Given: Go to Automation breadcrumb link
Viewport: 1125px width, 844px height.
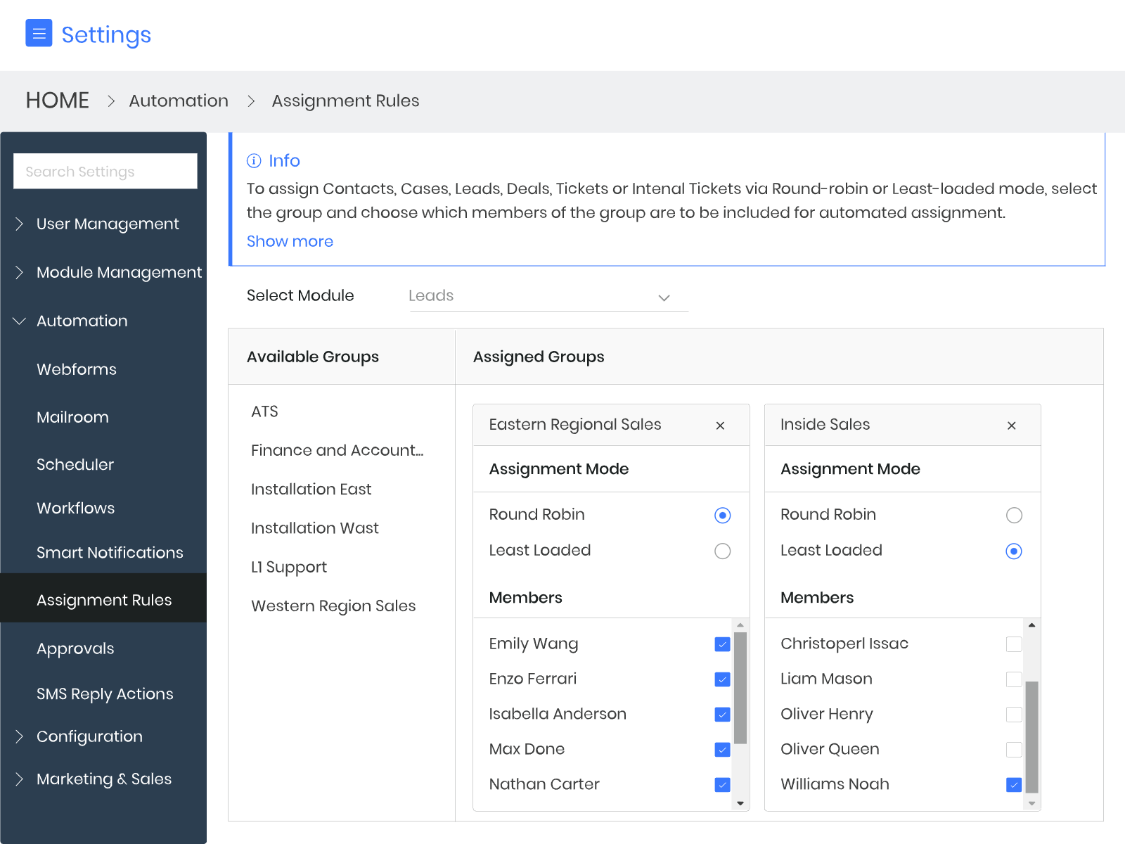Looking at the screenshot, I should 179,101.
